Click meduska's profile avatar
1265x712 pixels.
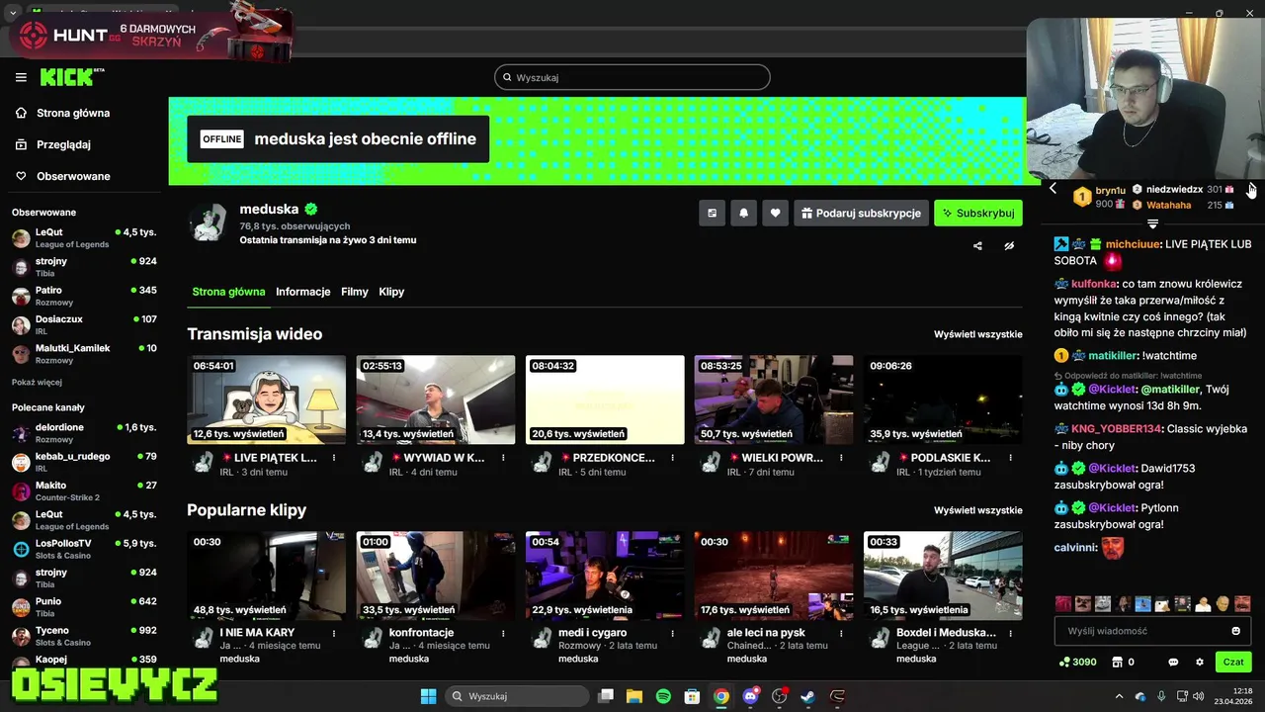pos(208,222)
